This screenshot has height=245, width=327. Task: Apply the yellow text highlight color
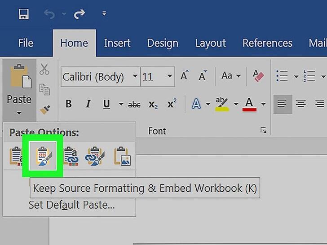(222, 104)
